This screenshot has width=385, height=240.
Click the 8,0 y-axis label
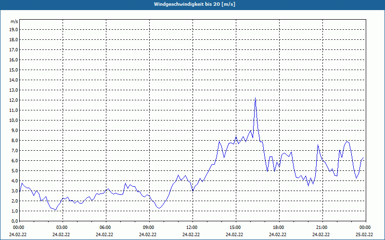pyautogui.click(x=14, y=141)
